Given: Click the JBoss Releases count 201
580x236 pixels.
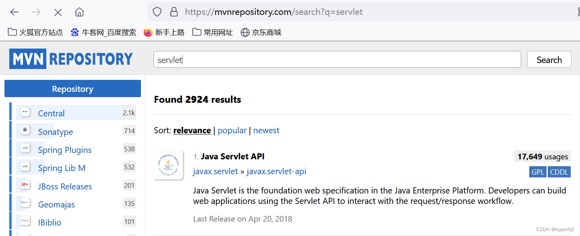Looking at the screenshot, I should (129, 185).
